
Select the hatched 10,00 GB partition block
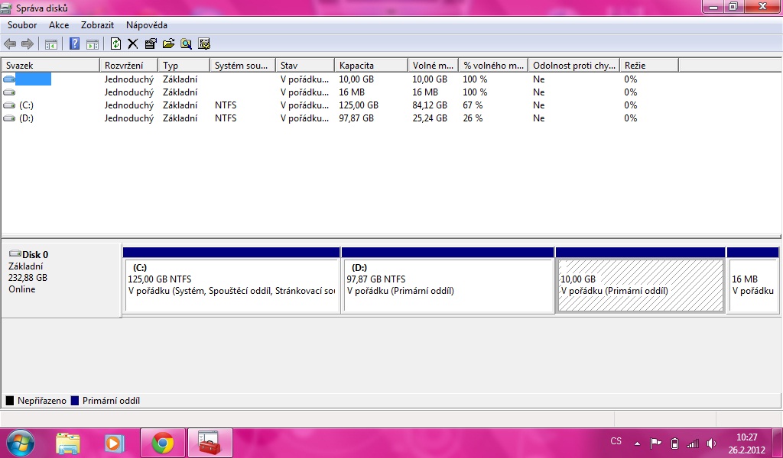click(640, 280)
